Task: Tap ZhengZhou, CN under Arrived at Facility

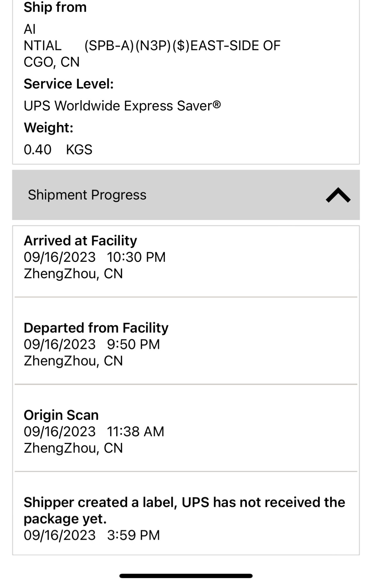Action: (73, 274)
